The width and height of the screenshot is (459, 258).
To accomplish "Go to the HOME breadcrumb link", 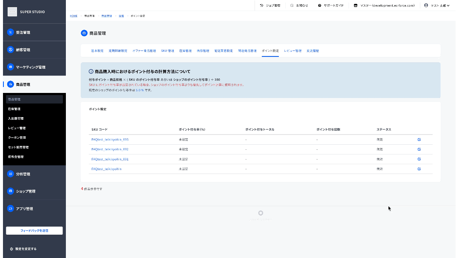I will pyautogui.click(x=74, y=16).
